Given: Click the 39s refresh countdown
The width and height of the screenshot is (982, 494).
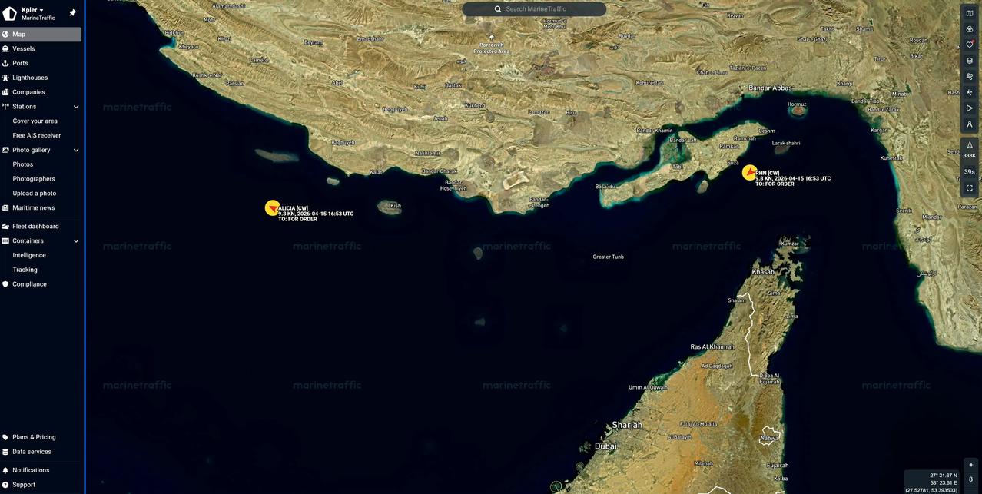Looking at the screenshot, I should pos(970,172).
